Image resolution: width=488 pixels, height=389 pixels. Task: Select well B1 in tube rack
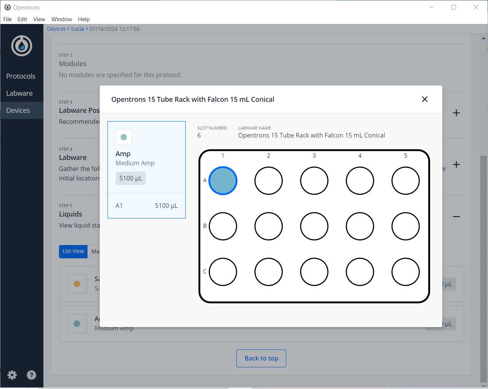pos(223,226)
